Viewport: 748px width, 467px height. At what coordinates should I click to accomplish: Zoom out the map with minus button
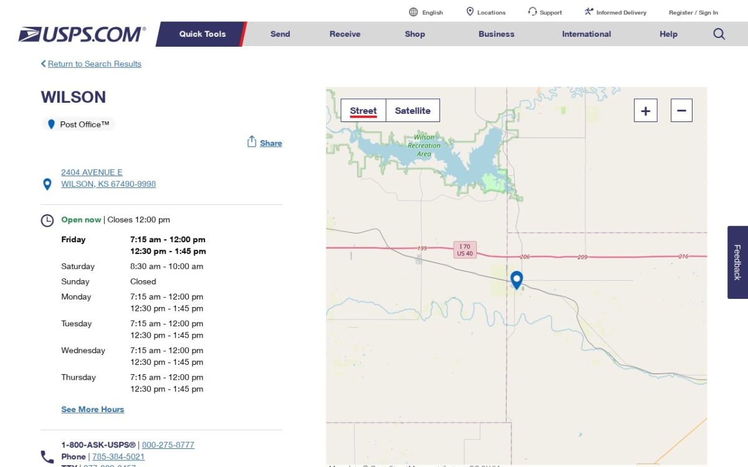[681, 111]
